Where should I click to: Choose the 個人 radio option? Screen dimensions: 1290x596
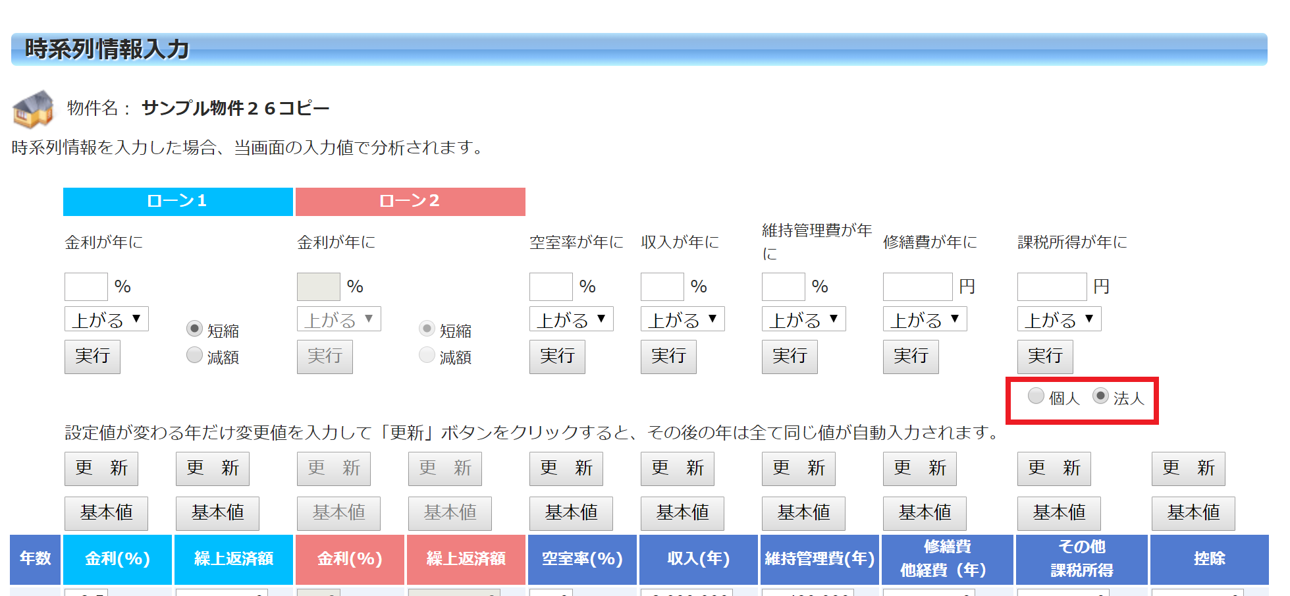[x=1036, y=396]
